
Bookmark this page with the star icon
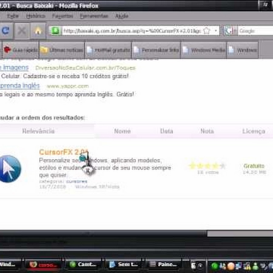point(207,31)
